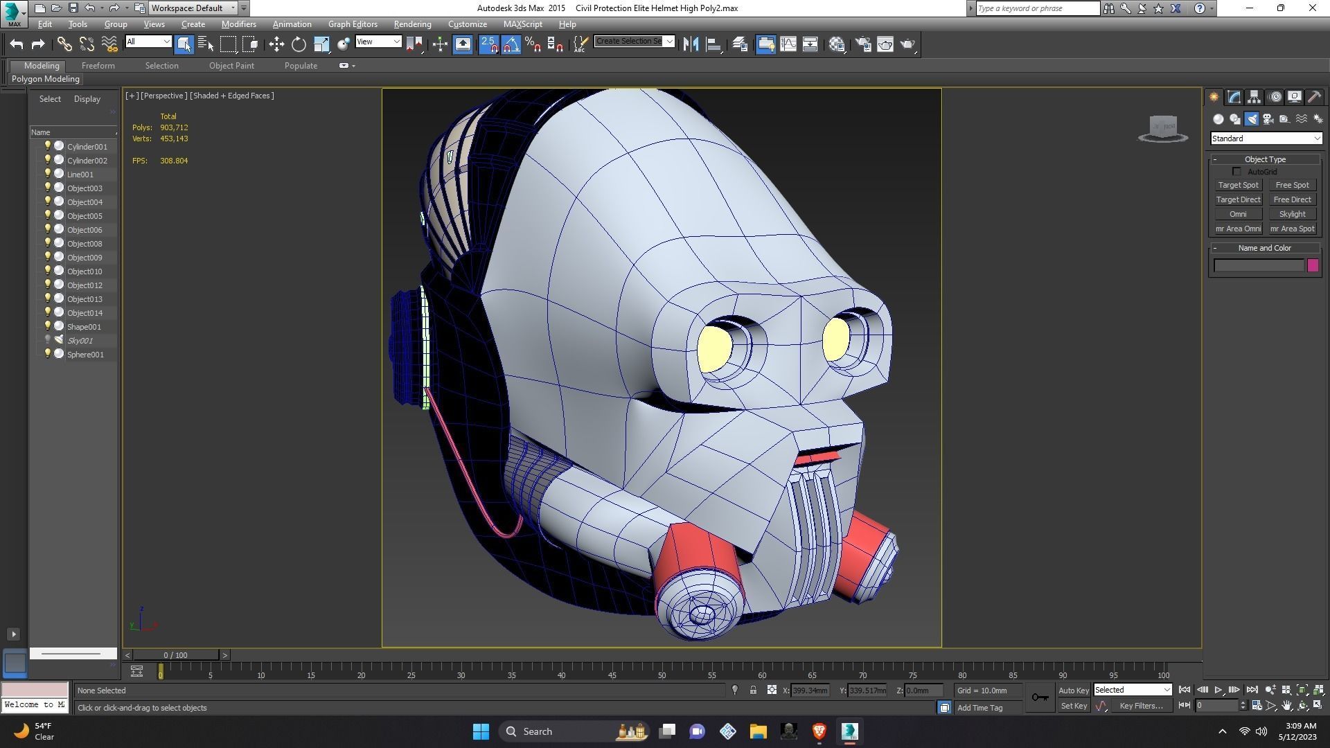Click the Skylight button
The image size is (1330, 748).
(x=1293, y=214)
